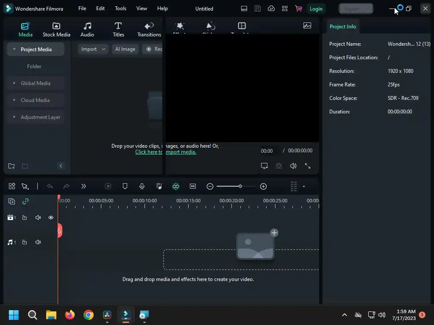Image resolution: width=434 pixels, height=325 pixels.
Task: Expand the Global Media item
Action: tap(14, 83)
